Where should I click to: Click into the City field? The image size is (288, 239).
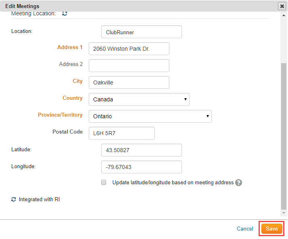[x=129, y=82]
